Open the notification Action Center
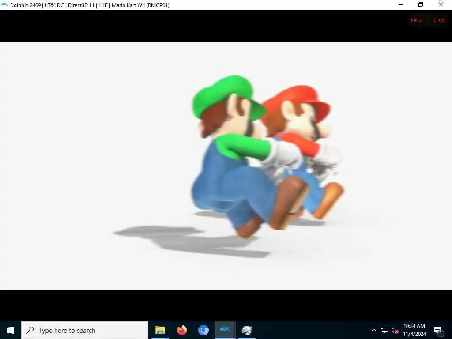Viewport: 452px width, 339px height. tap(438, 330)
